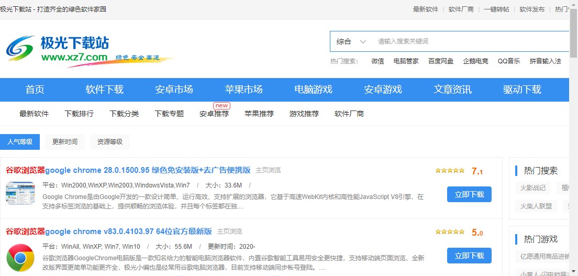The height and width of the screenshot is (276, 578).
Task: Open 驱动下载 in main navigation
Action: (522, 90)
